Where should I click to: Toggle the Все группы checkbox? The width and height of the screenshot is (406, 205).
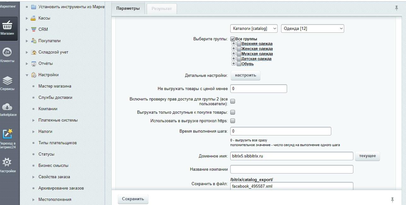[233, 39]
